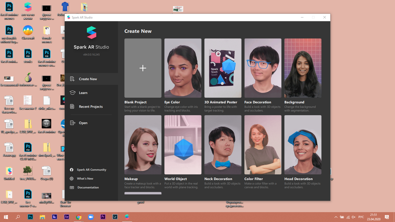Select the sims4pack archive icon
Image resolution: width=395 pixels, height=222 pixels.
click(x=47, y=150)
